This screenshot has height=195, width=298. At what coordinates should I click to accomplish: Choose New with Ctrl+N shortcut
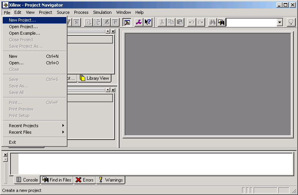coord(34,56)
